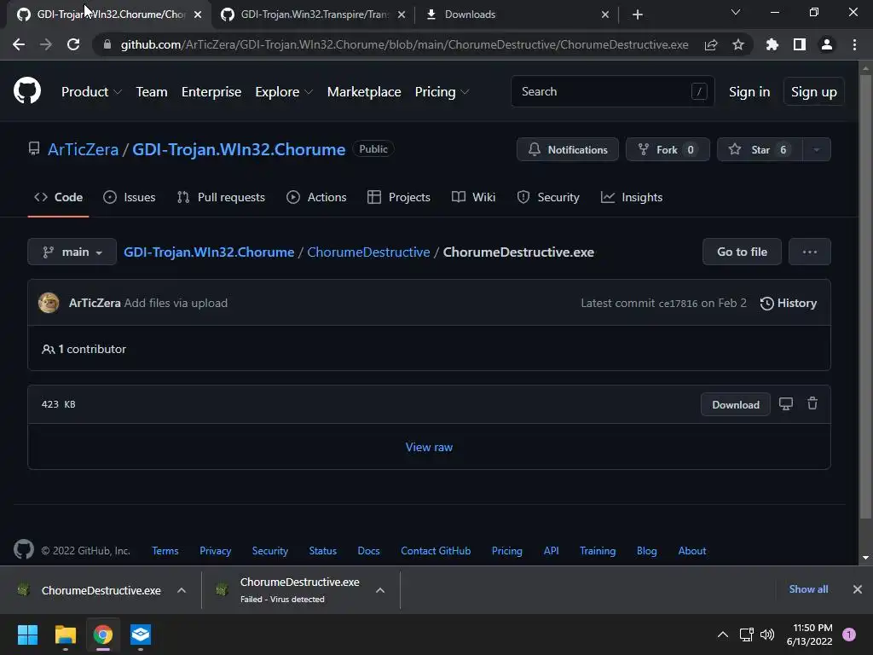Open the commit ce17816 link
The width and height of the screenshot is (873, 655).
point(678,304)
